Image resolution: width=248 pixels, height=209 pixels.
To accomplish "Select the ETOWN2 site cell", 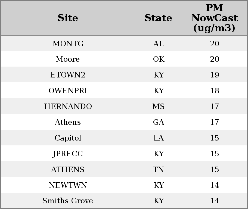I will (68, 75).
